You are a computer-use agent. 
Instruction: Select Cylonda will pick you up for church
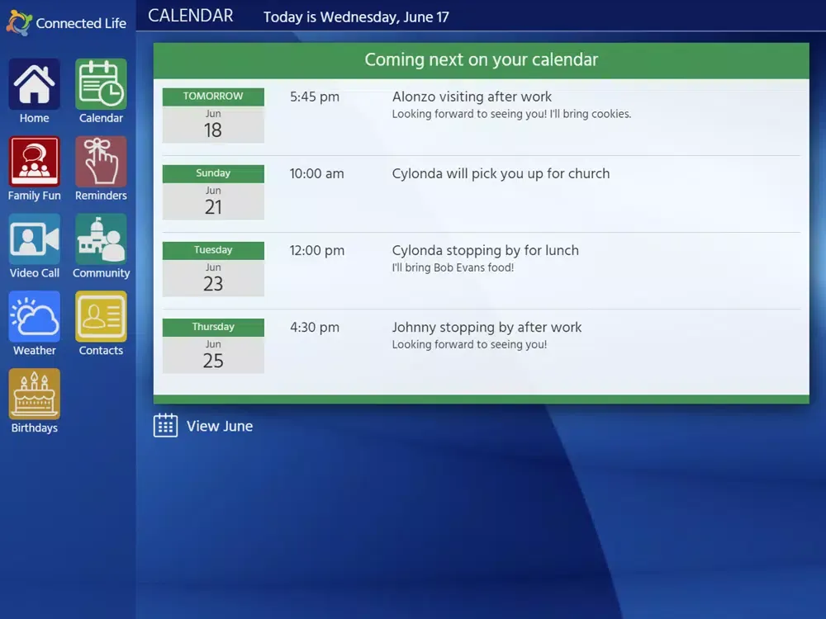[x=501, y=173]
